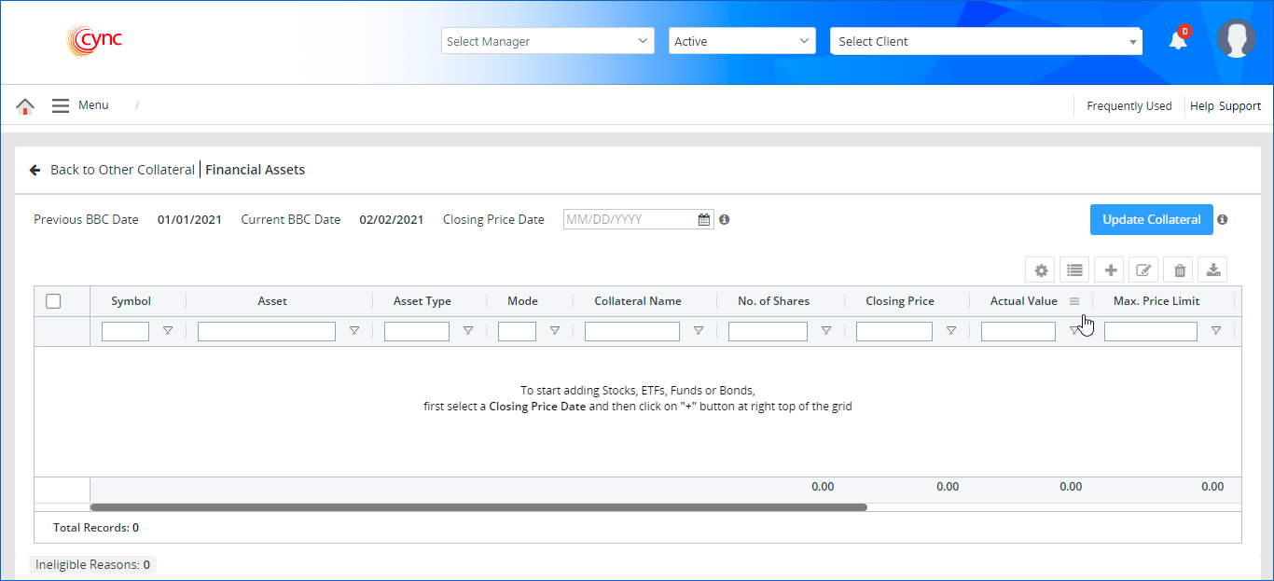The width and height of the screenshot is (1274, 581).
Task: Click the list view icon in grid toolbar
Action: 1074,270
